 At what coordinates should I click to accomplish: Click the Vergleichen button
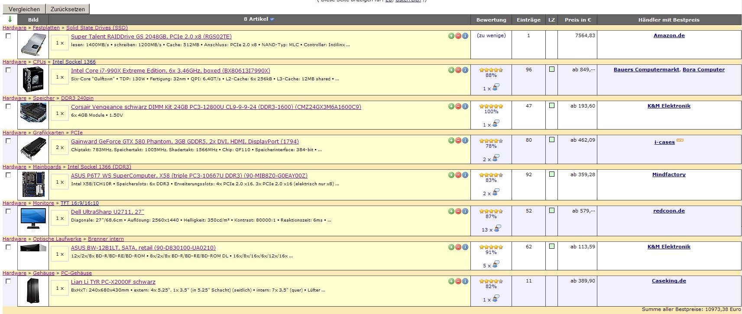24,9
